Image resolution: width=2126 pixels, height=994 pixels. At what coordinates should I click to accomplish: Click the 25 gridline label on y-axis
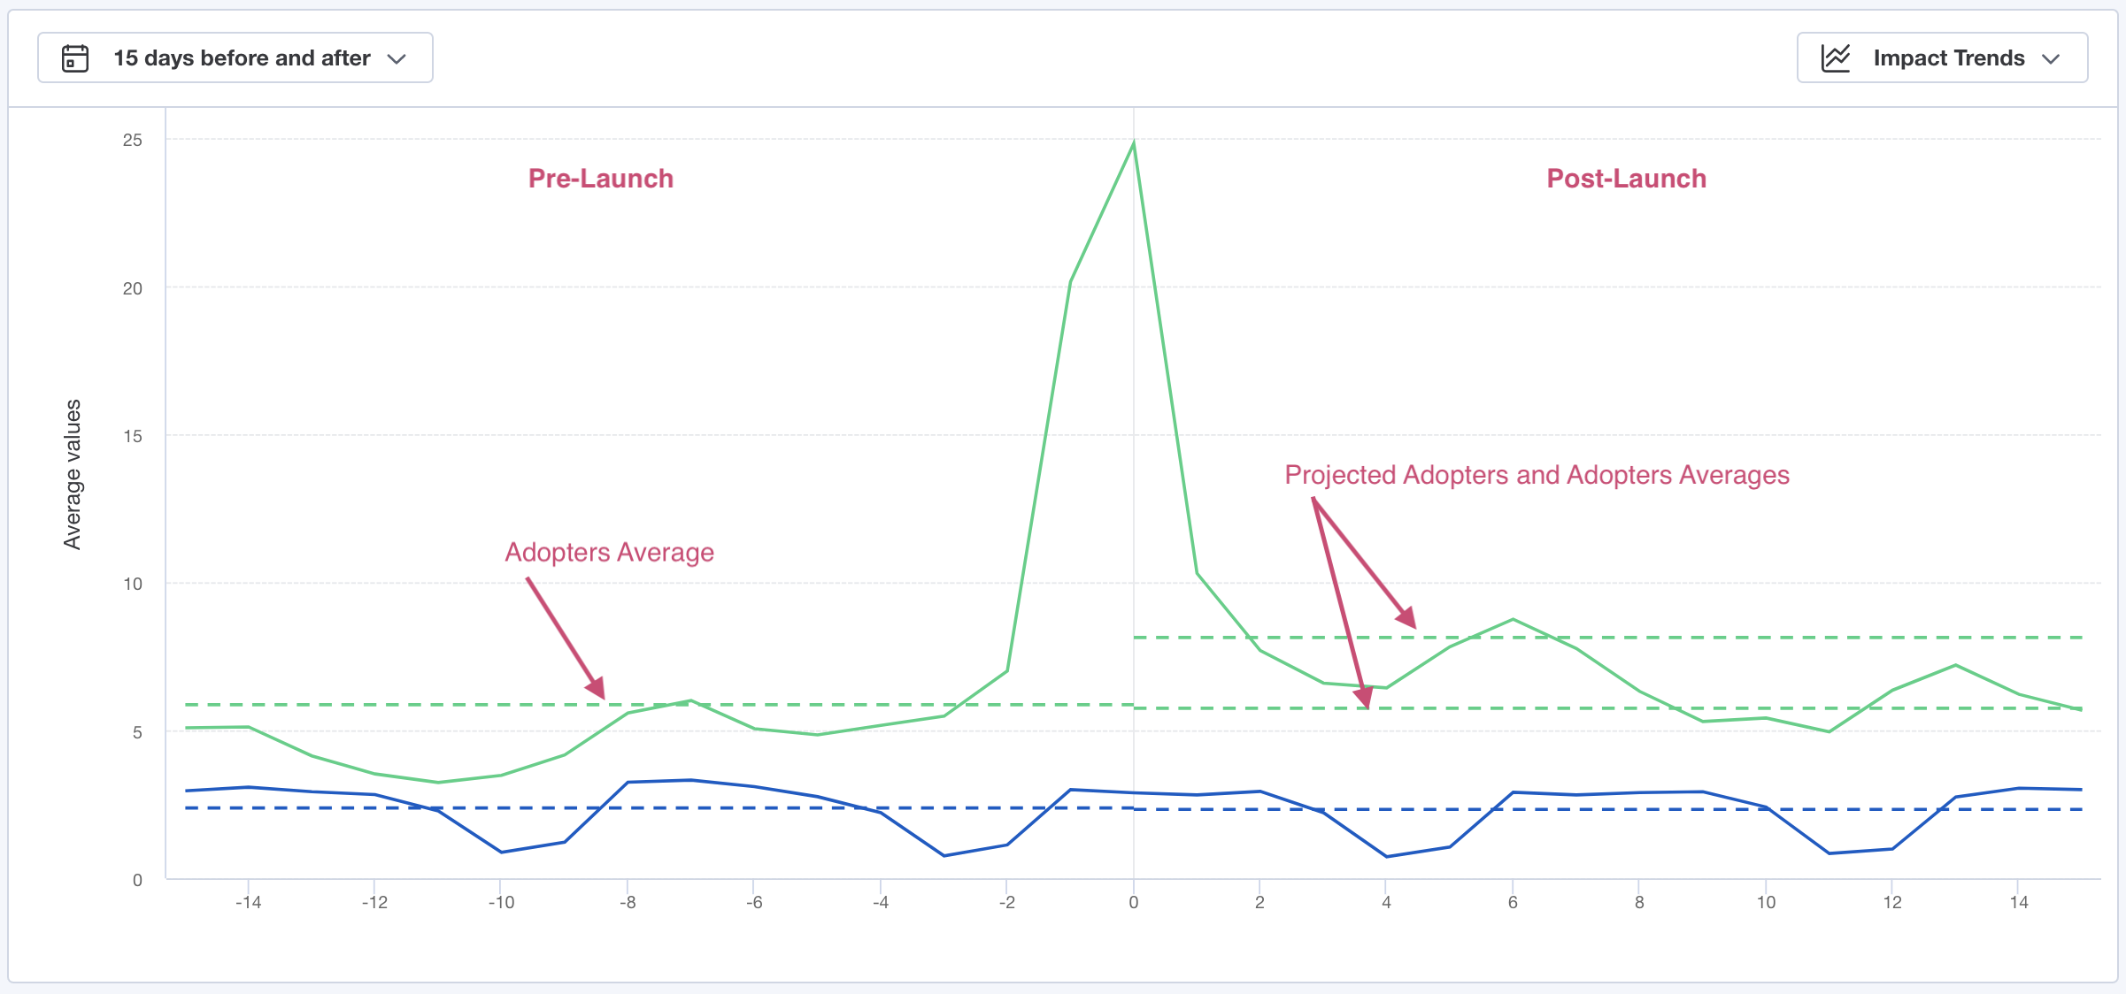pos(131,139)
